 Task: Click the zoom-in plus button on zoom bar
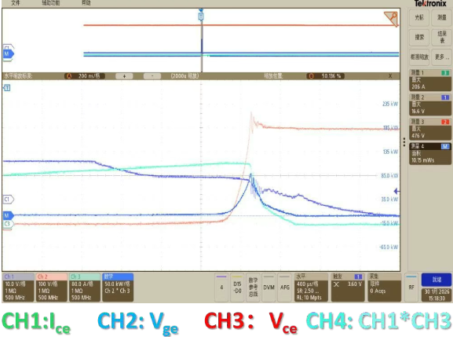[x=124, y=76]
